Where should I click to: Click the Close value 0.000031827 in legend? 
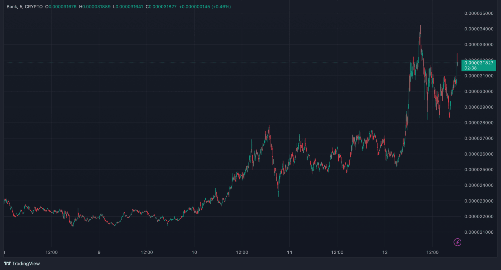click(163, 7)
